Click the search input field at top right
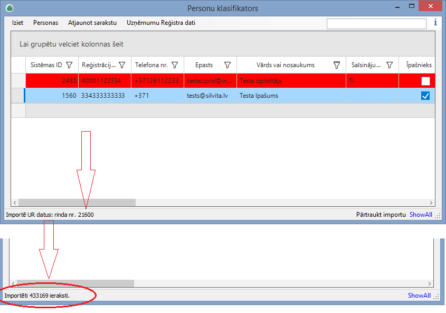This screenshot has width=446, height=313. pos(376,24)
